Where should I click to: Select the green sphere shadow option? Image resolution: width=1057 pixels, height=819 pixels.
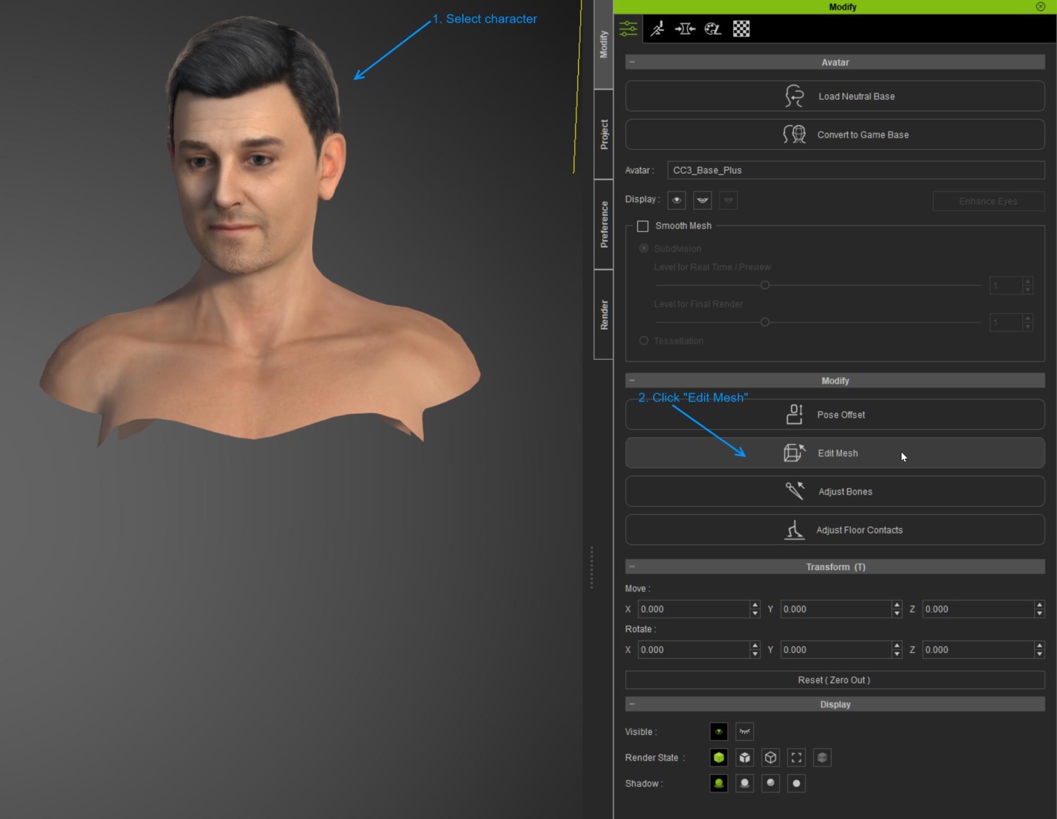[x=719, y=784]
